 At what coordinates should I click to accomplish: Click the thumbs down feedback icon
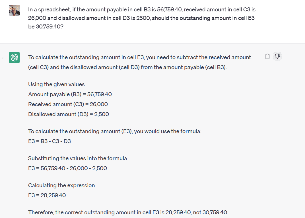coord(277,56)
